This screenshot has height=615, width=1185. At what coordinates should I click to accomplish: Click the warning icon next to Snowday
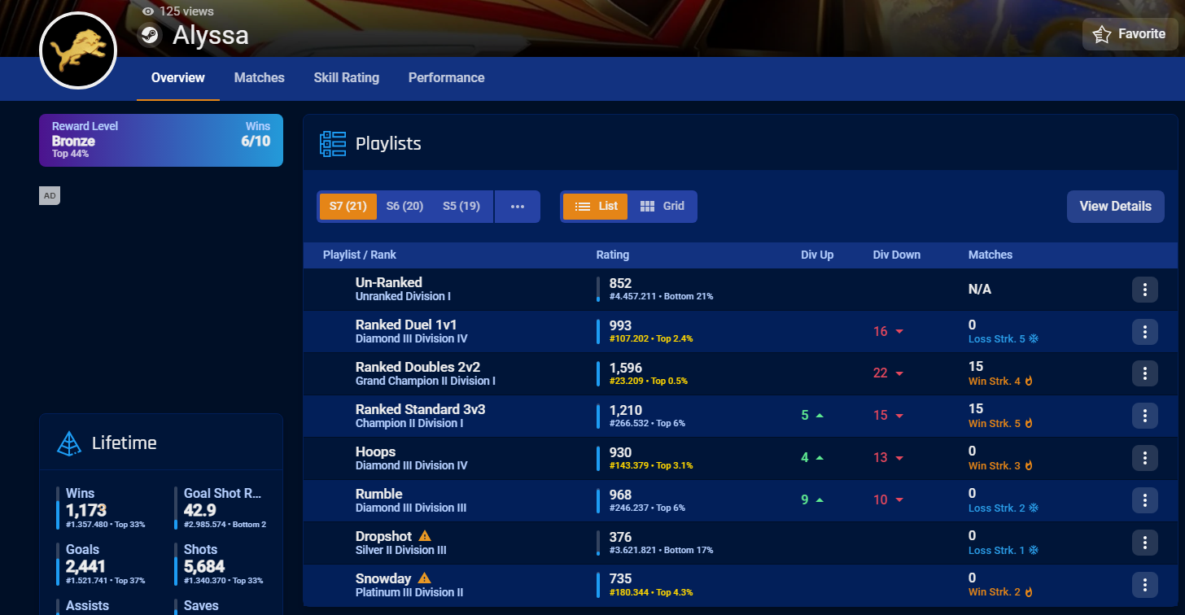(423, 578)
